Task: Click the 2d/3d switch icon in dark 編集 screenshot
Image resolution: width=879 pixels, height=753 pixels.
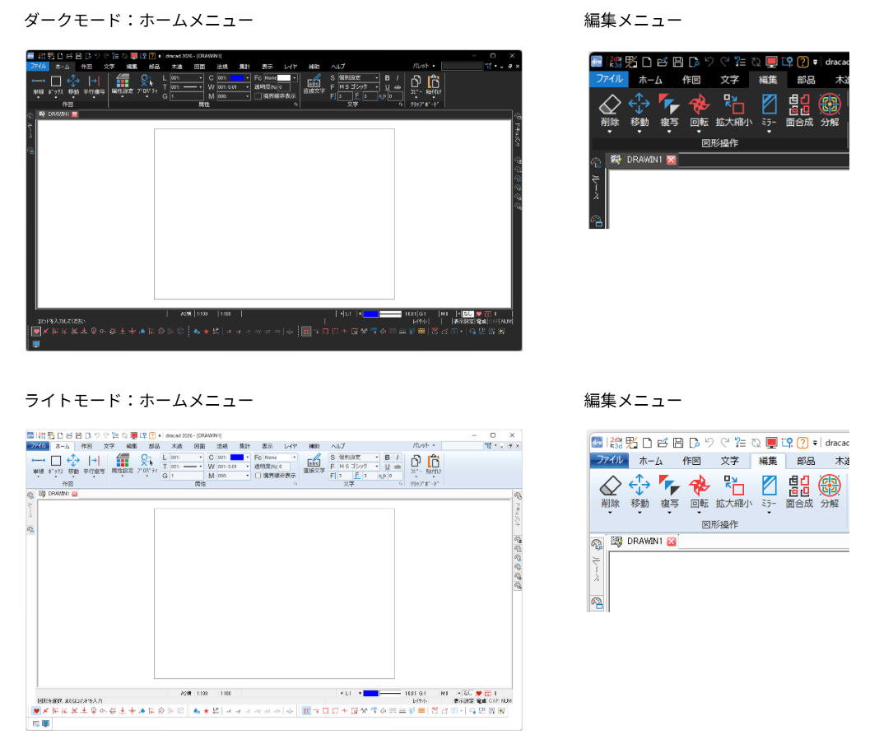Action: point(616,62)
